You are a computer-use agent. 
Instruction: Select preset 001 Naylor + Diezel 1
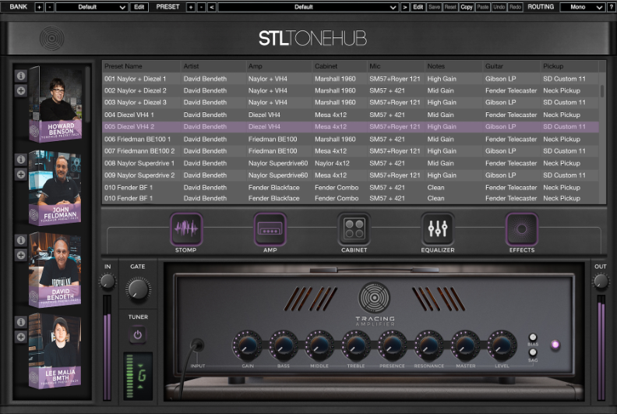coord(351,79)
